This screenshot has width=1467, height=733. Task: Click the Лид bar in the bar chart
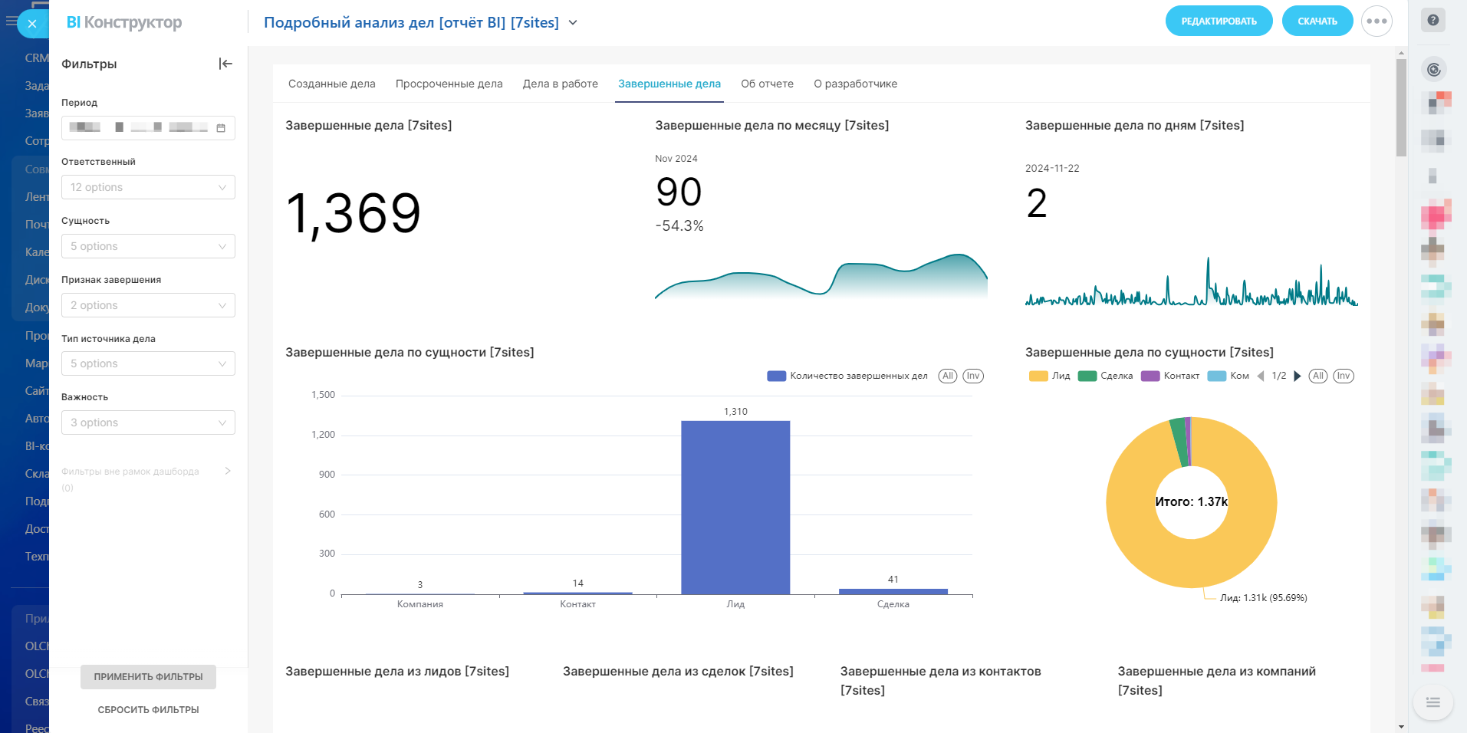(735, 507)
